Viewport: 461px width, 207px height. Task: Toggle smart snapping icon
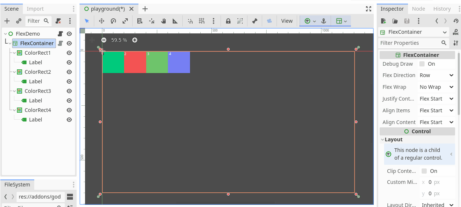[190, 21]
